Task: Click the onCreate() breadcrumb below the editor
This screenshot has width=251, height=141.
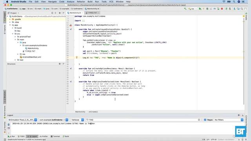Action: 93,112
